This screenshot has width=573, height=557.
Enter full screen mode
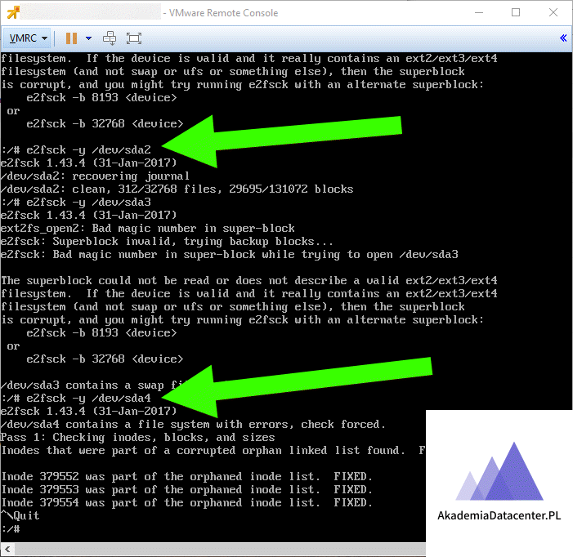134,38
